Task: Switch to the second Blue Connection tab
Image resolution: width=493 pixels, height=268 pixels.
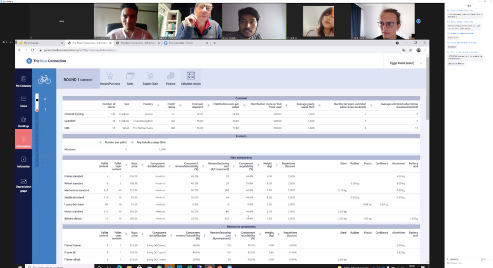Action: click(x=138, y=43)
